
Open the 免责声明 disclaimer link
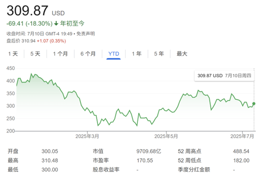86,34
